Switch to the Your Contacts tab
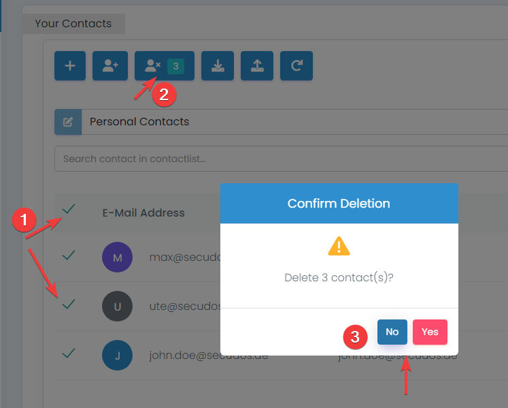The width and height of the screenshot is (508, 408). pyautogui.click(x=73, y=23)
